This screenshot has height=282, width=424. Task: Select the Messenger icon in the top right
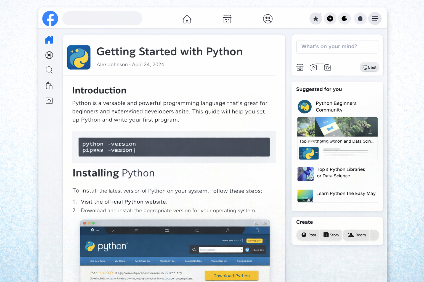pyautogui.click(x=330, y=18)
